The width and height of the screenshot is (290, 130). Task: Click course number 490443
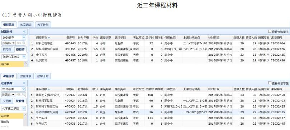70,44
